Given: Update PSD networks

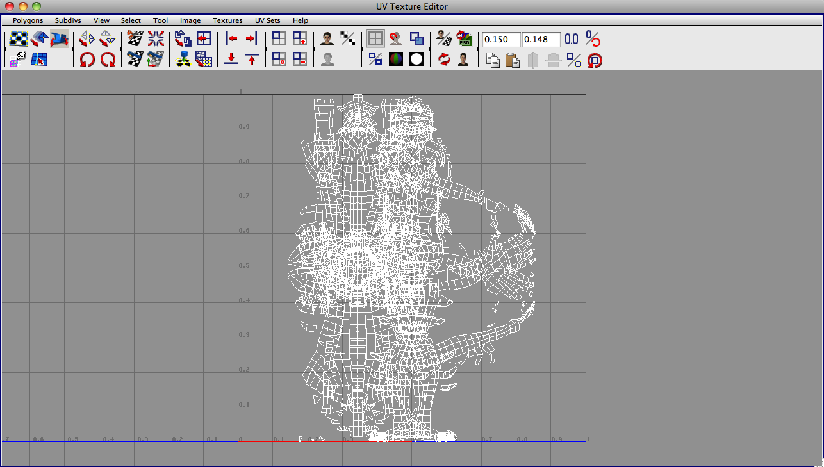Looking at the screenshot, I should pos(464,38).
